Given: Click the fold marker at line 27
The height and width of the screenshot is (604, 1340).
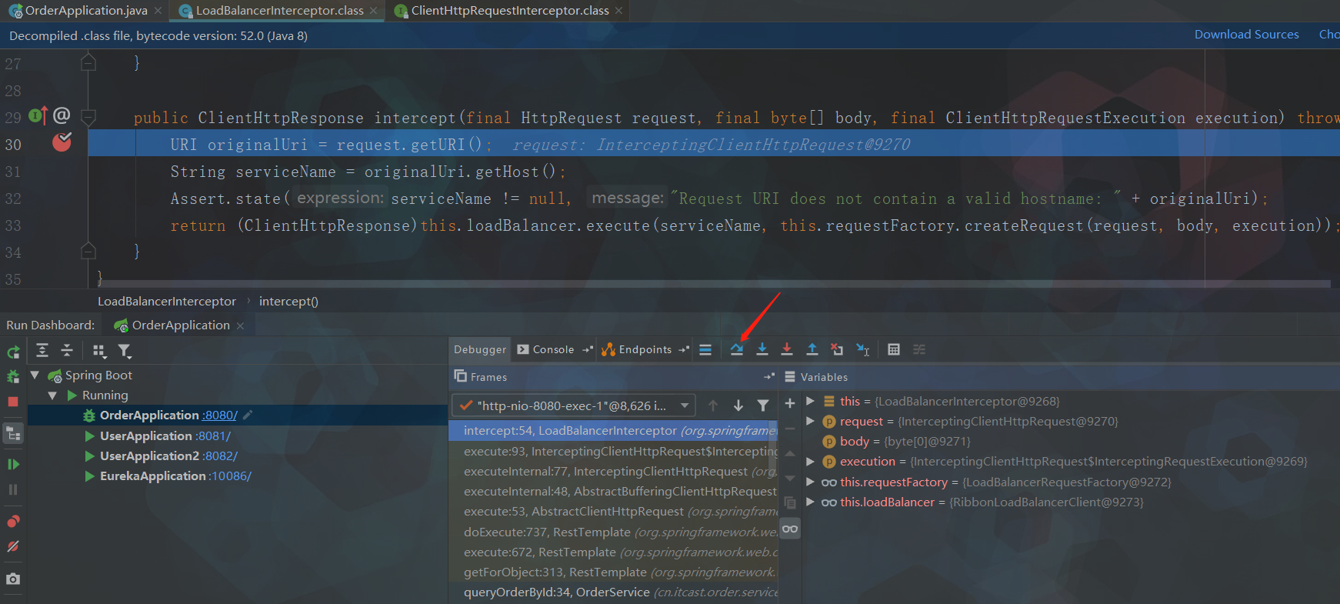Looking at the screenshot, I should point(88,62).
